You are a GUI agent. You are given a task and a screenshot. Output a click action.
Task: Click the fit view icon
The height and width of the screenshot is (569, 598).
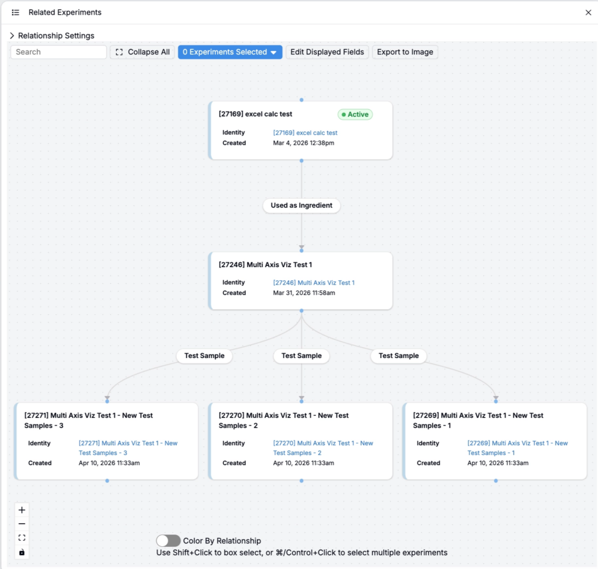coord(22,538)
